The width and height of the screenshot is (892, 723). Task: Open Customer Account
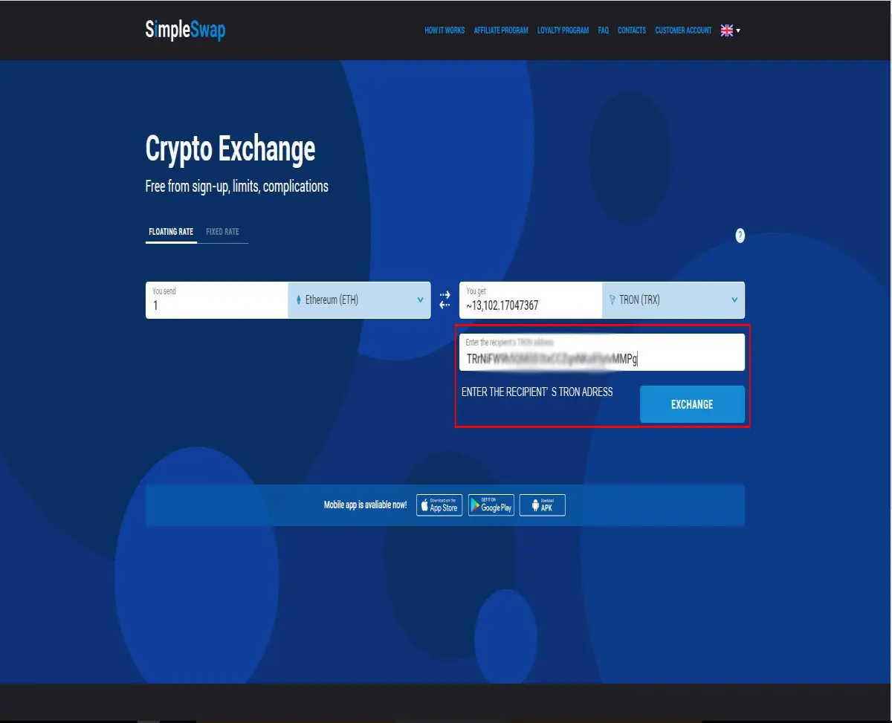click(683, 30)
